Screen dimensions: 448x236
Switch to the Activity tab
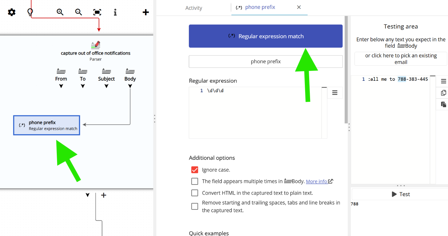(x=194, y=8)
